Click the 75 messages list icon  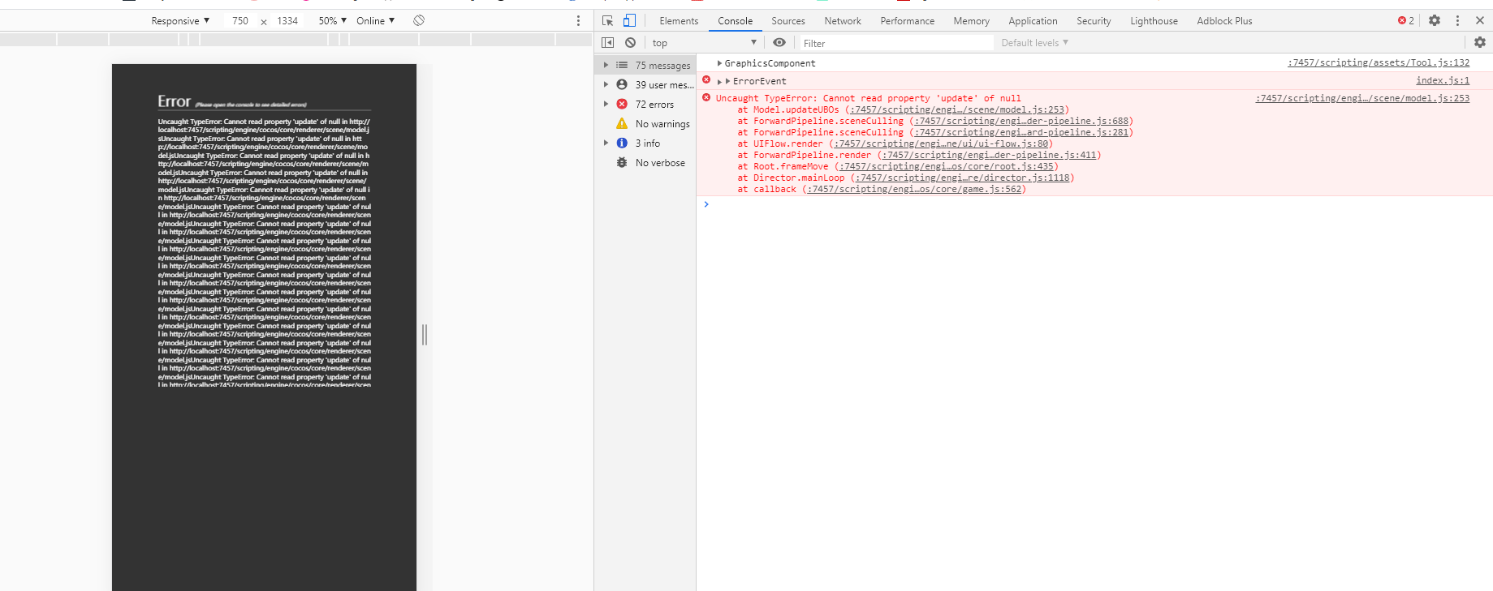coord(622,65)
